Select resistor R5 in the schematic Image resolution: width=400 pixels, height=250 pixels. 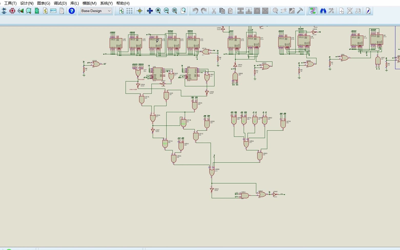pos(218,58)
